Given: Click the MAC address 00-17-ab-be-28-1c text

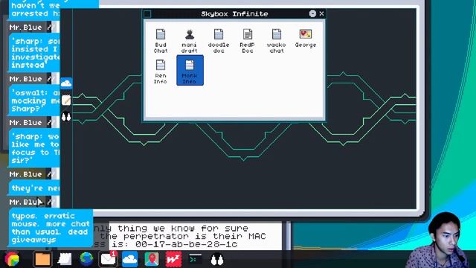Looking at the screenshot, I should coord(186,244).
